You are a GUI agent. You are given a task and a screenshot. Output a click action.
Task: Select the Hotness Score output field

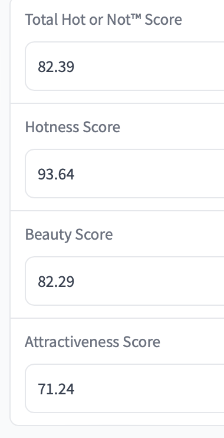pyautogui.click(x=125, y=174)
